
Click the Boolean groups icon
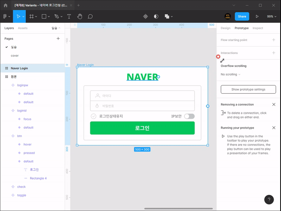point(167,16)
